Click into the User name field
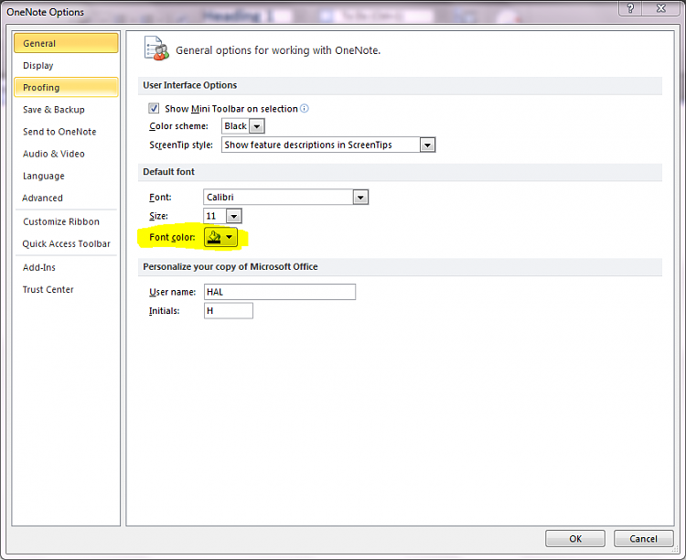The image size is (686, 560). tap(280, 292)
